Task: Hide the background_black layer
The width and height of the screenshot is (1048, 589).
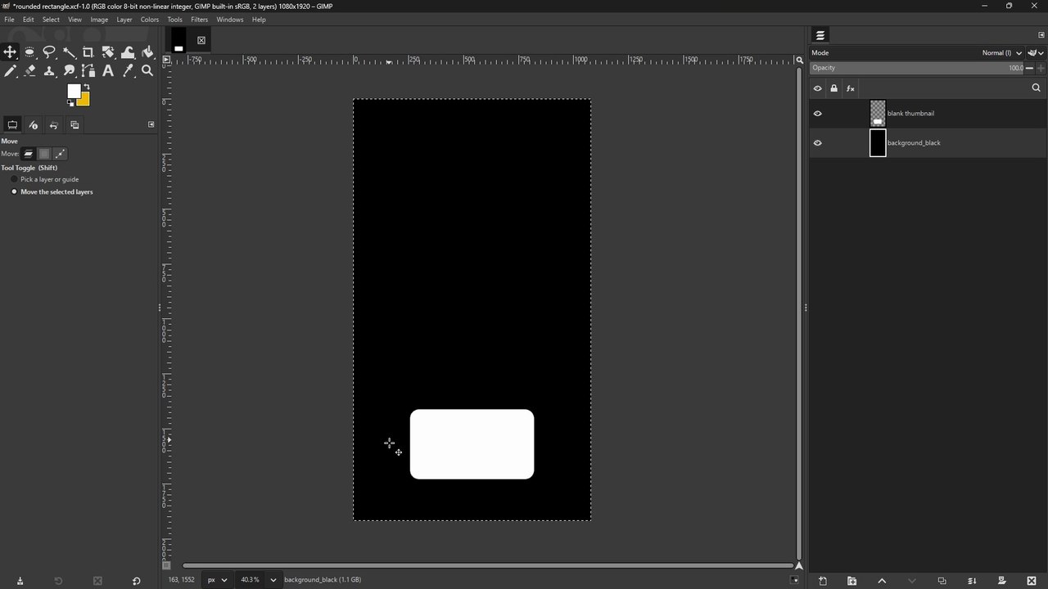Action: click(817, 143)
